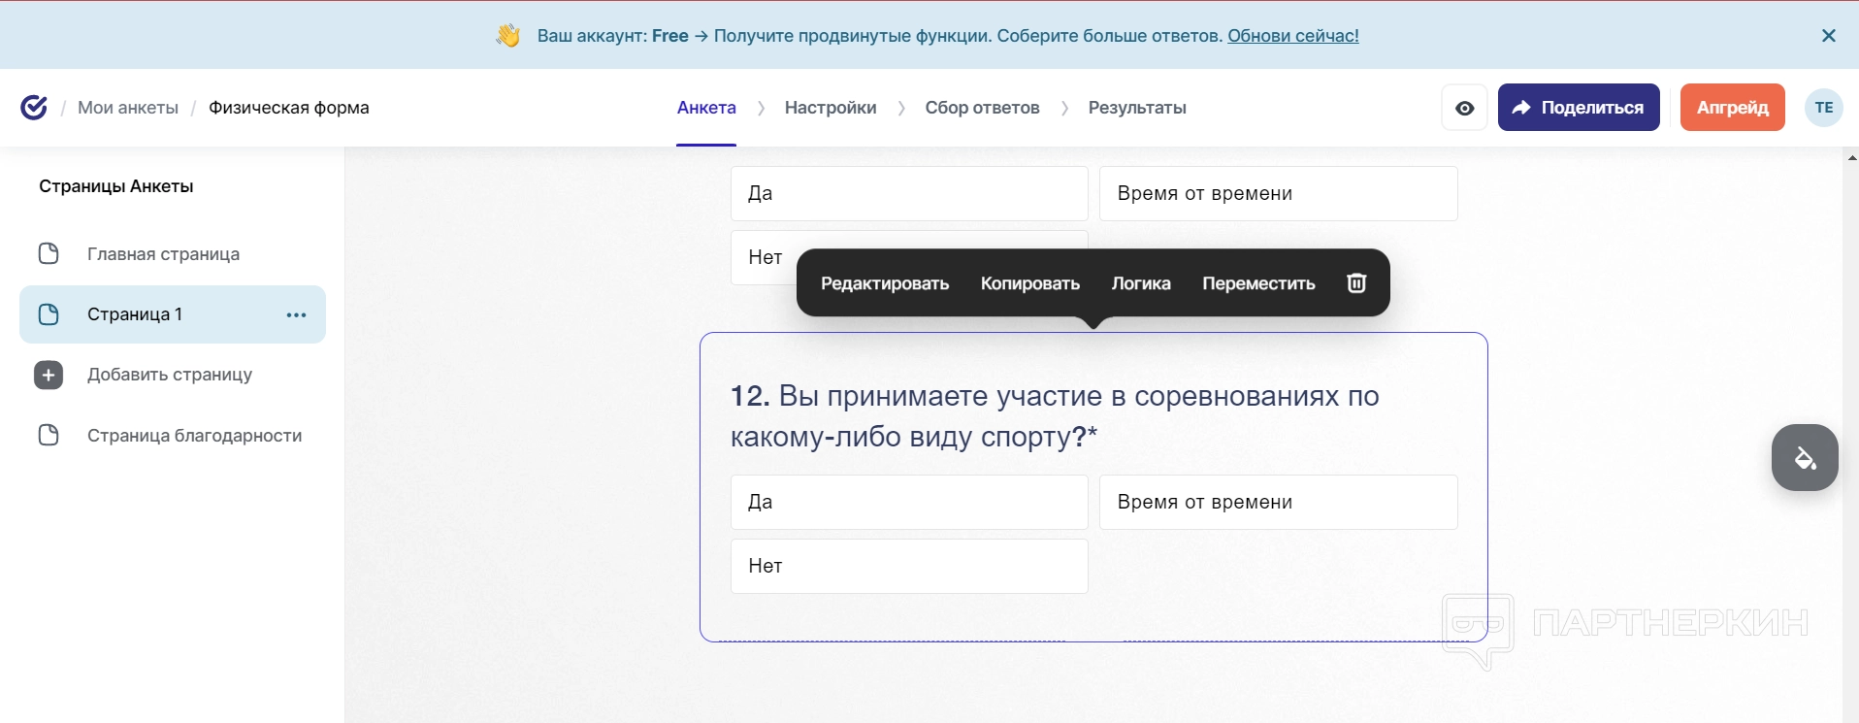Select Время от времени in question 12
Image resolution: width=1859 pixels, height=723 pixels.
tap(1277, 502)
